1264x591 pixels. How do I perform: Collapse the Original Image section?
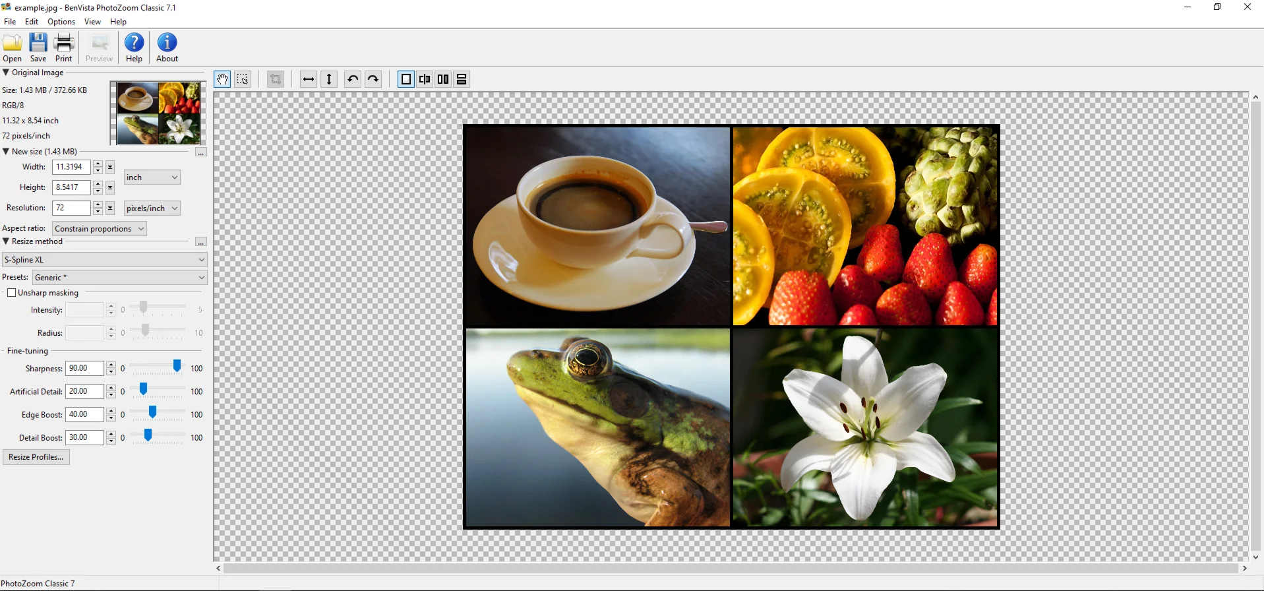6,73
